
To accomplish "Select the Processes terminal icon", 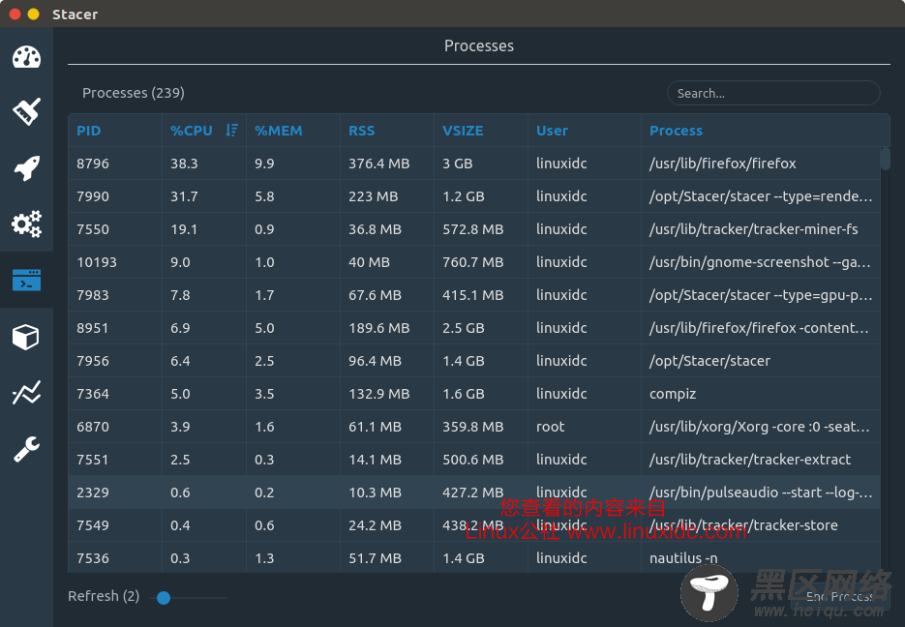I will pyautogui.click(x=26, y=280).
